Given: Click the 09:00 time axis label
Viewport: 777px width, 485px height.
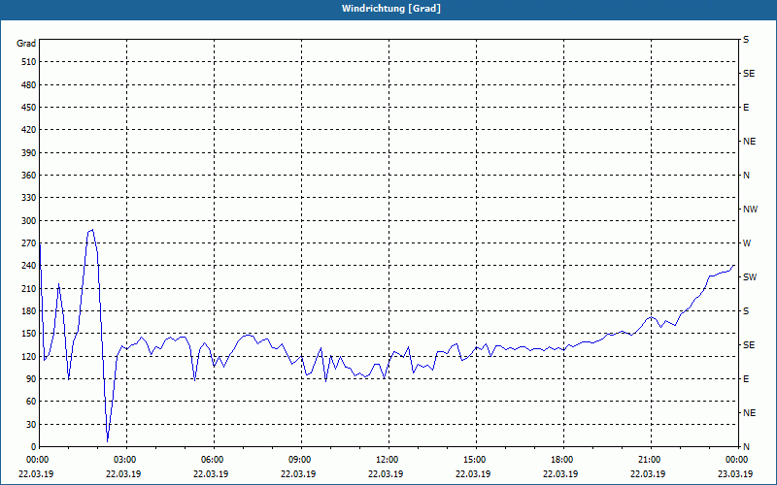Looking at the screenshot, I should point(301,460).
